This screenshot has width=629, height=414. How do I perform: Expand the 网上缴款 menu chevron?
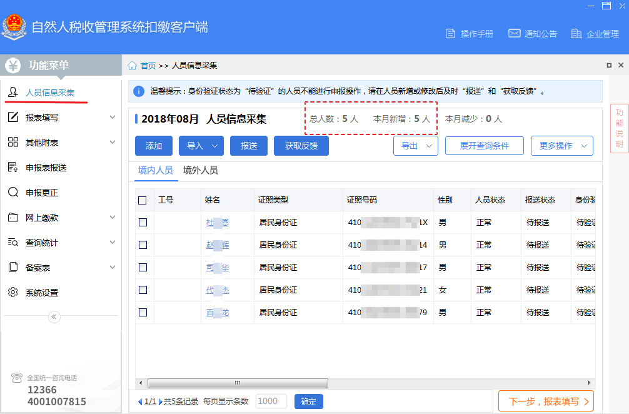pos(113,218)
